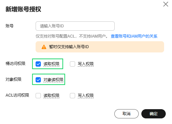172x124 pixels.
Task: Click the 新增账号授权 dialog title
Action: (23, 9)
